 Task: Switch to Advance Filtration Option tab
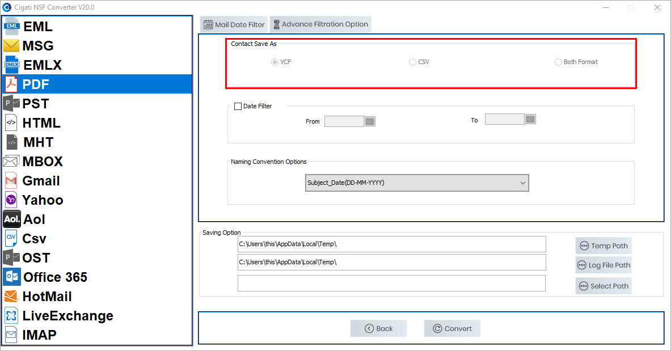coord(320,24)
